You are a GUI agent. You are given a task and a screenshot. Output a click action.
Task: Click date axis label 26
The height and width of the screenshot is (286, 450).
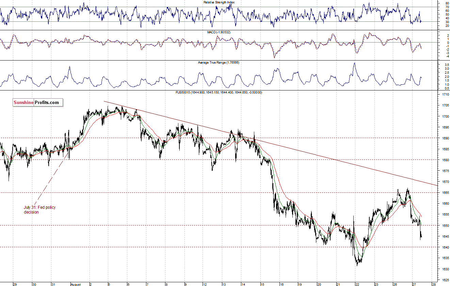[396, 284]
